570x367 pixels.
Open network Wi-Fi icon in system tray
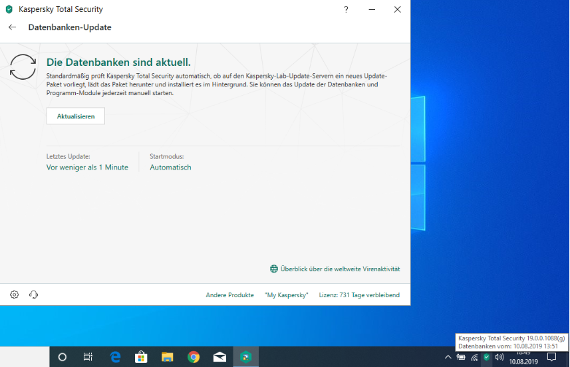(x=474, y=358)
